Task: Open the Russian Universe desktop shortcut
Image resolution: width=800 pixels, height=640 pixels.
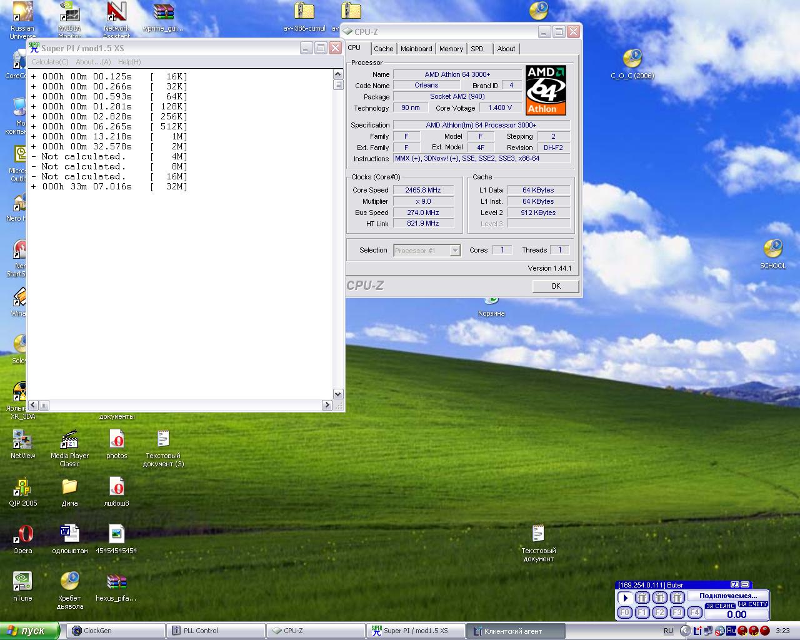Action: [x=22, y=19]
